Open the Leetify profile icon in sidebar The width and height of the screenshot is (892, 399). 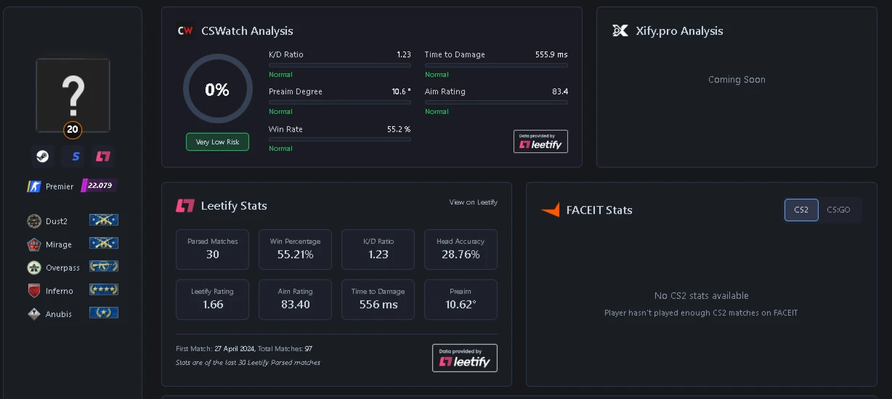[103, 156]
